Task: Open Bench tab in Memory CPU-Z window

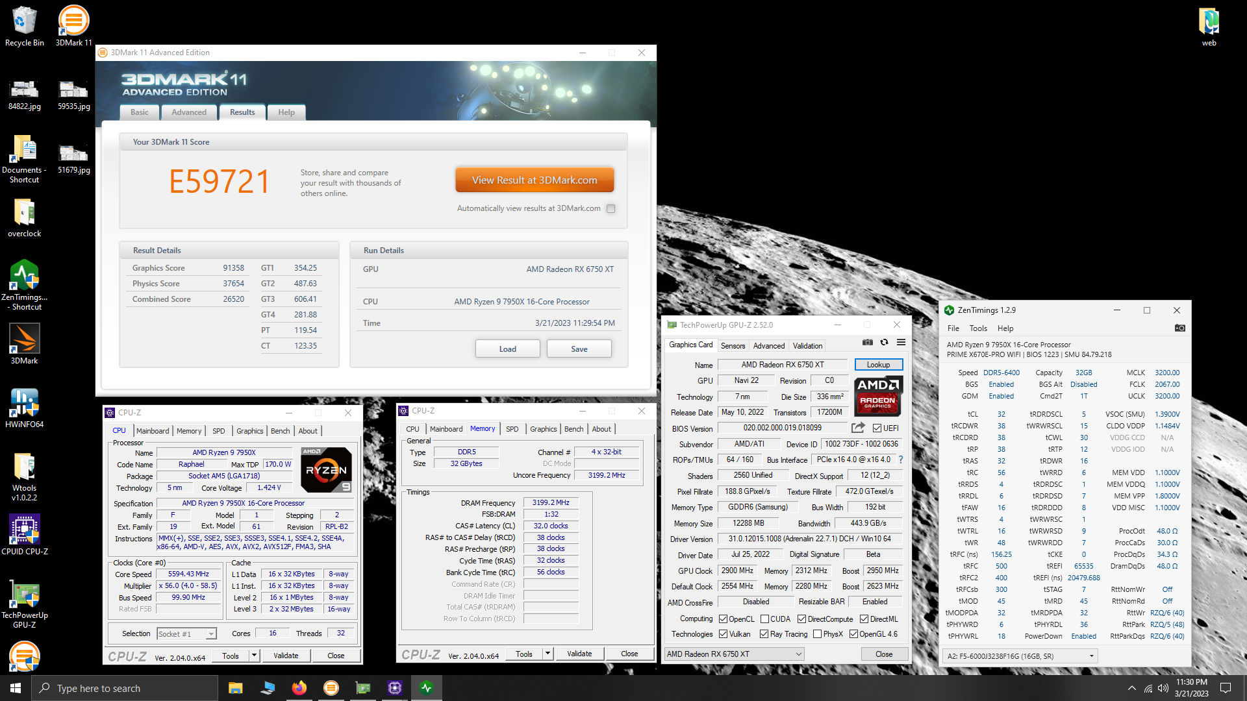Action: (x=573, y=429)
